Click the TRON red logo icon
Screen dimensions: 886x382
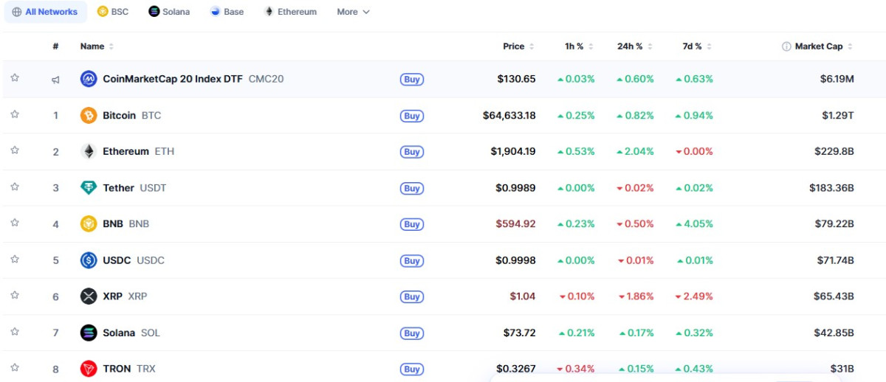[x=89, y=369]
